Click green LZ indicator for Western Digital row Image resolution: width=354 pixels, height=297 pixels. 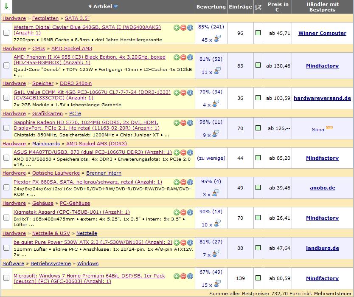[x=258, y=33]
